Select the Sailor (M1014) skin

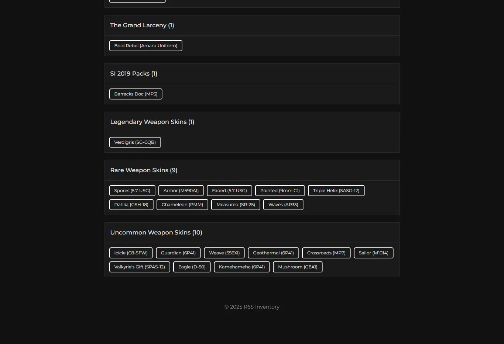tap(373, 253)
